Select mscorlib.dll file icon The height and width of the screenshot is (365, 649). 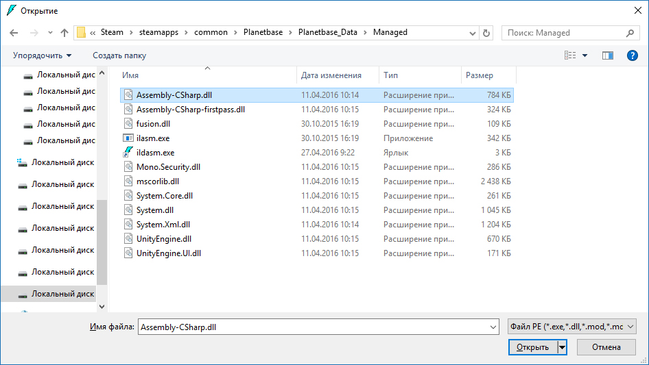coord(129,181)
